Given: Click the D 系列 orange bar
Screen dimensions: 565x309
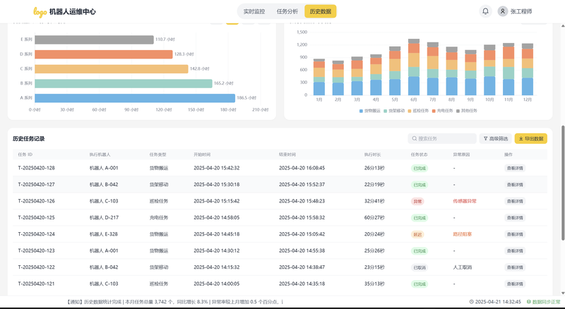Looking at the screenshot, I should pyautogui.click(x=104, y=54).
